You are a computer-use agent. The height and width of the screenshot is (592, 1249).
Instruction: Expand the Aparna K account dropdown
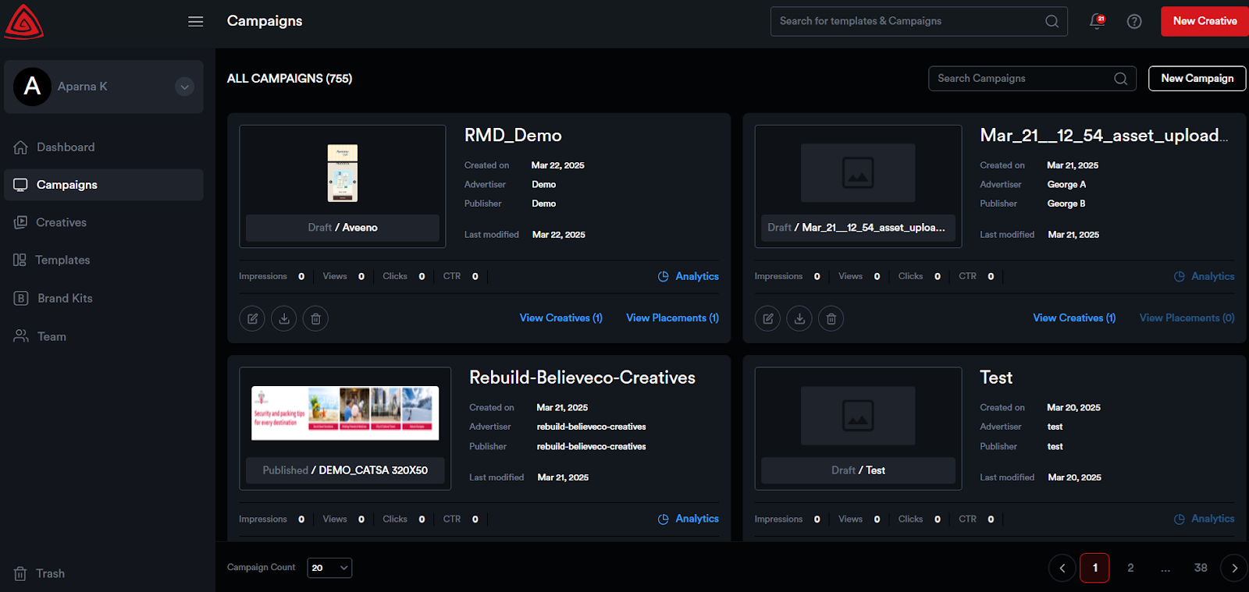[184, 87]
